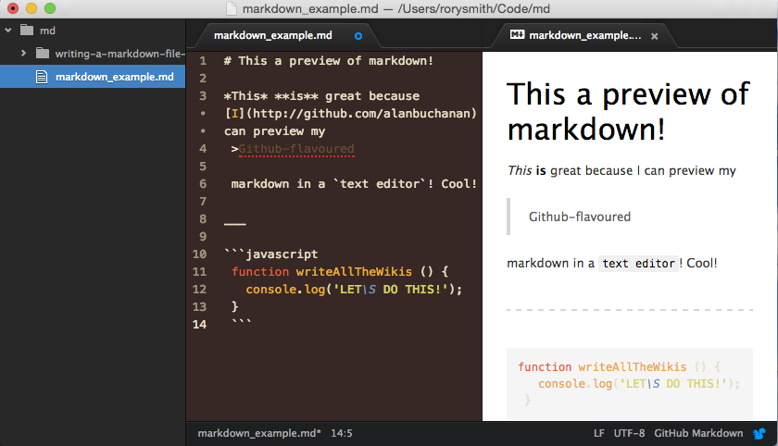The height and width of the screenshot is (446, 778).
Task: Change line ending LF in status bar
Action: [599, 433]
